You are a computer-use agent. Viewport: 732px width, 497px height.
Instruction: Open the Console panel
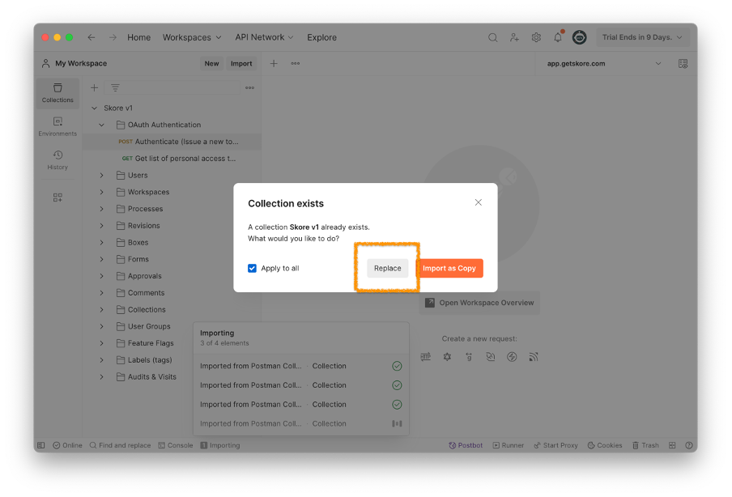click(176, 445)
